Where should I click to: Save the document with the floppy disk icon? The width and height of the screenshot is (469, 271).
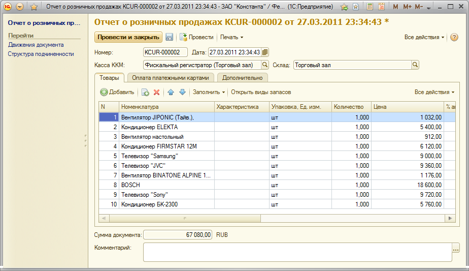[x=170, y=37]
